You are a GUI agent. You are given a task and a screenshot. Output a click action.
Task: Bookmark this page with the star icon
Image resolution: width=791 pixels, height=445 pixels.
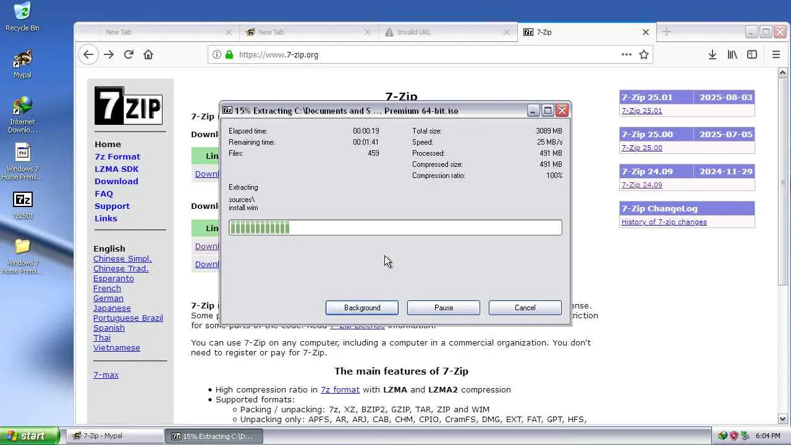(x=644, y=54)
